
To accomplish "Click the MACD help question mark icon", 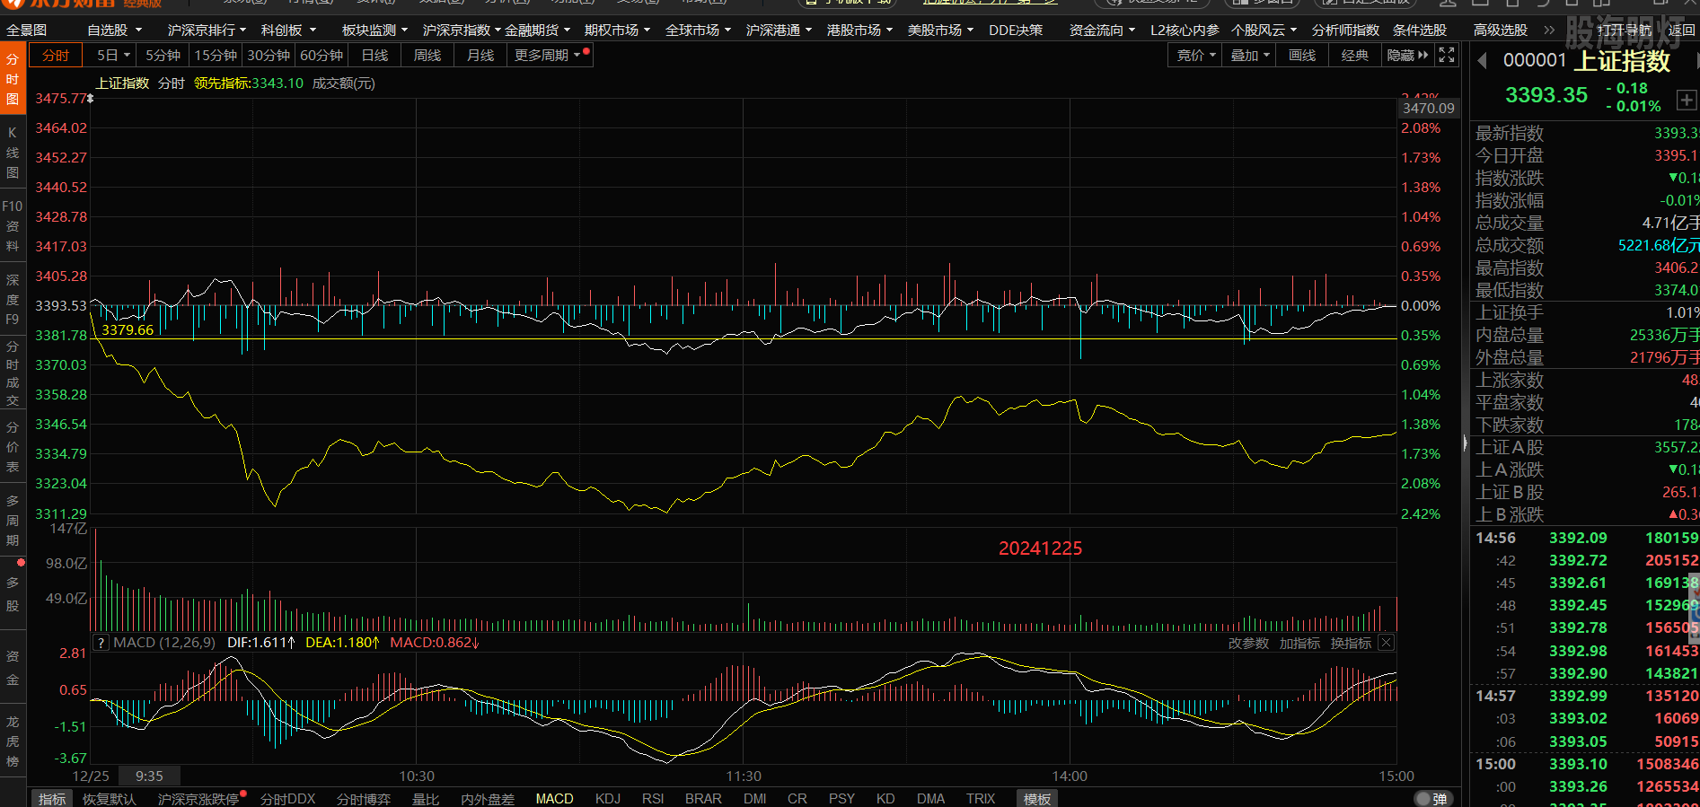I will pyautogui.click(x=101, y=643).
